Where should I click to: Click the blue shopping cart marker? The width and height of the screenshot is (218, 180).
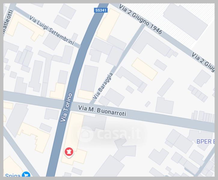pos(26,174)
